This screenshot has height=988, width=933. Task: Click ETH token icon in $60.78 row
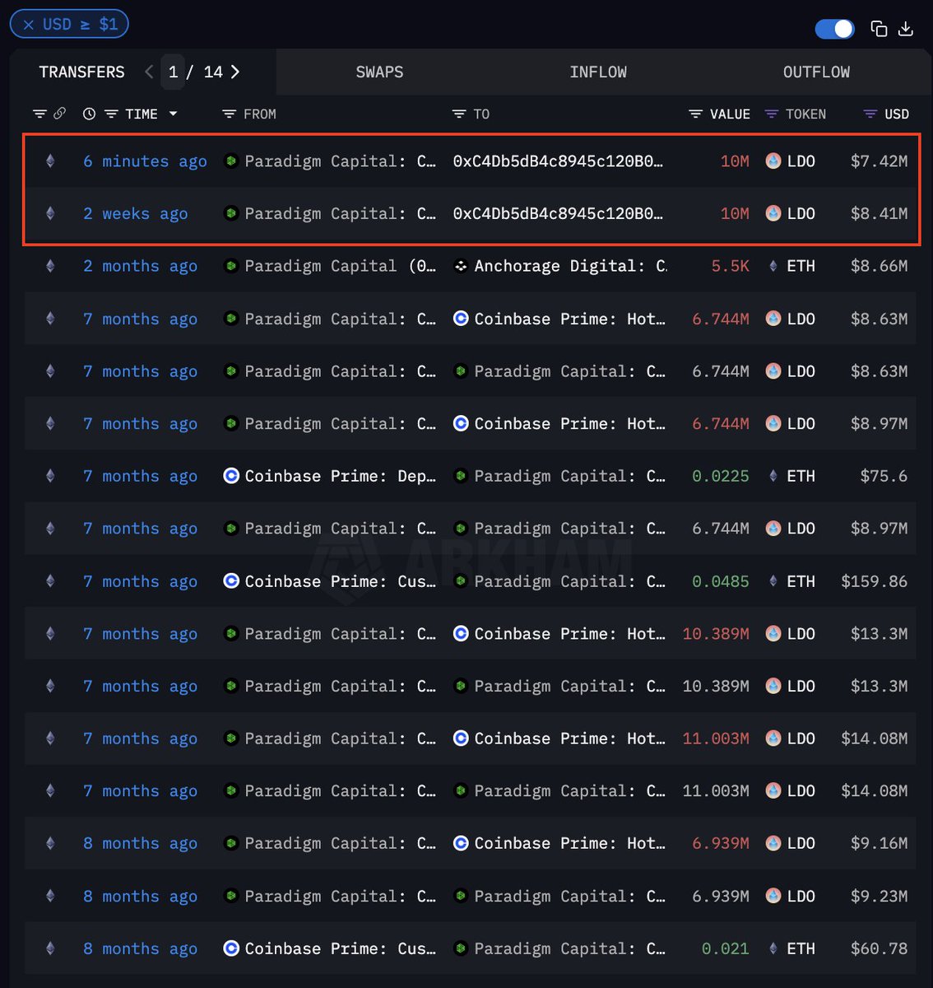(773, 948)
